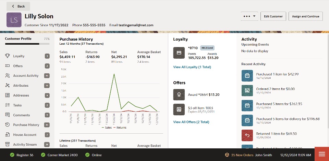Go to Purchase History sidebar item
This screenshot has width=329, height=161.
[x=26, y=125]
